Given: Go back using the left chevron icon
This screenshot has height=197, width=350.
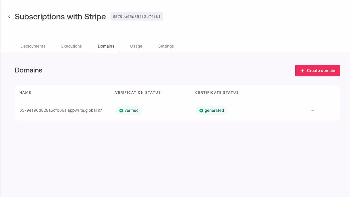Looking at the screenshot, I should coord(9,17).
